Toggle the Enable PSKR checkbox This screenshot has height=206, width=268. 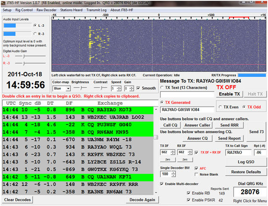pos(189,200)
